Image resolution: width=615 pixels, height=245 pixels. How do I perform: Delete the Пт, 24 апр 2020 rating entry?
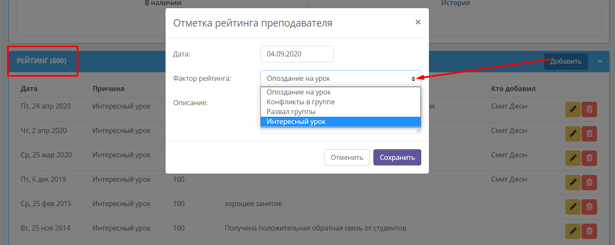pyautogui.click(x=589, y=109)
